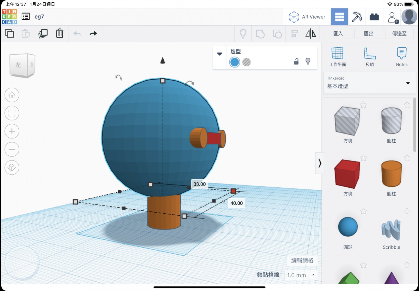Viewport: 419px width, 291px height.
Task: Delete the selected shape with trash icon
Action: click(60, 33)
